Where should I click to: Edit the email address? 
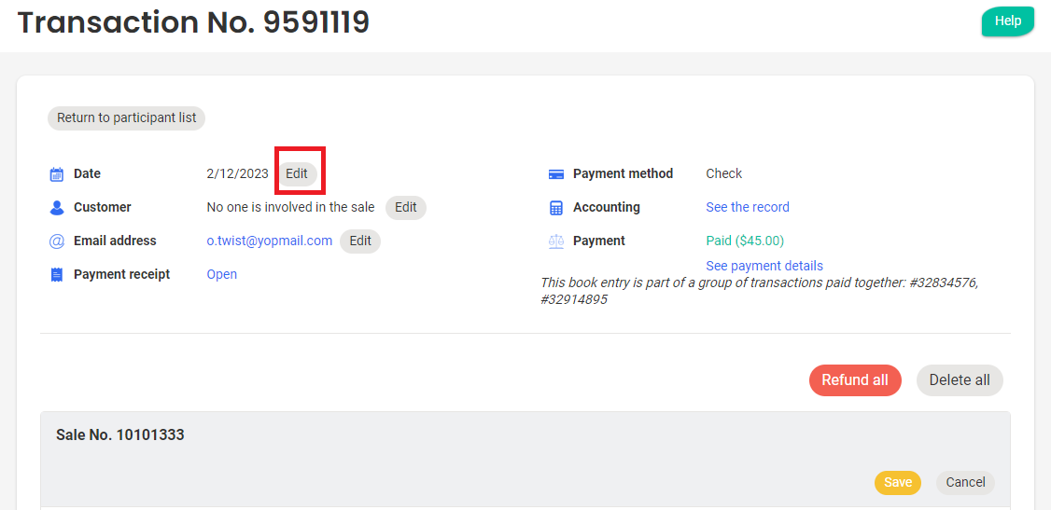click(x=360, y=241)
